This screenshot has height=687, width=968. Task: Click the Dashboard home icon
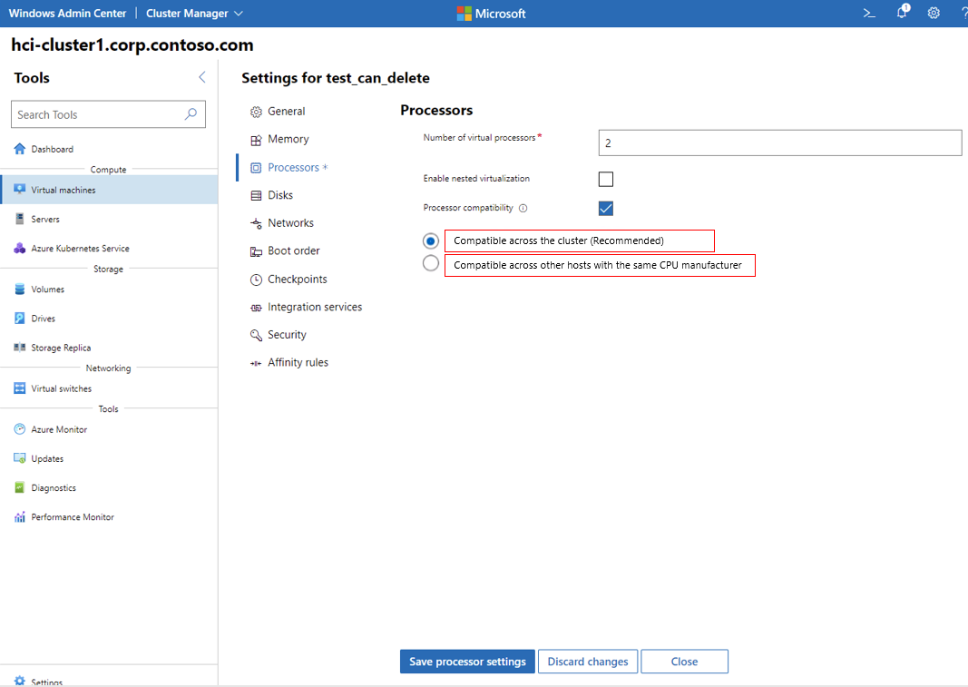pos(20,149)
